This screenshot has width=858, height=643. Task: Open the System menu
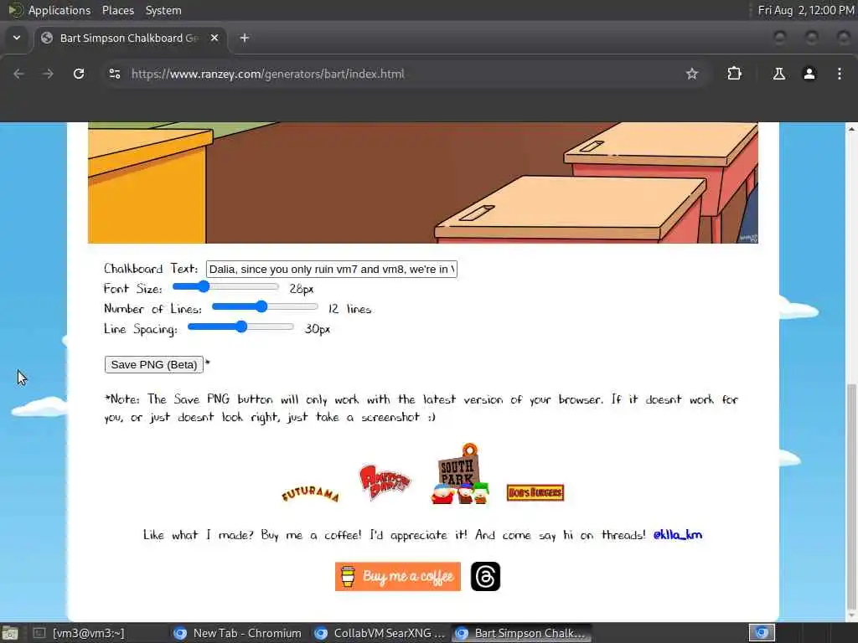coord(163,10)
